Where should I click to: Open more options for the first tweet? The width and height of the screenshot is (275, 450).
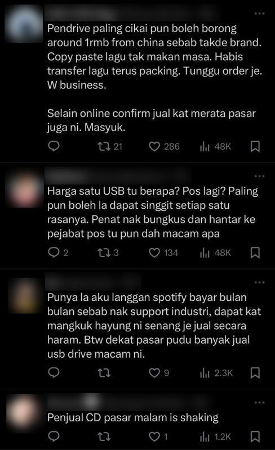pyautogui.click(x=259, y=13)
